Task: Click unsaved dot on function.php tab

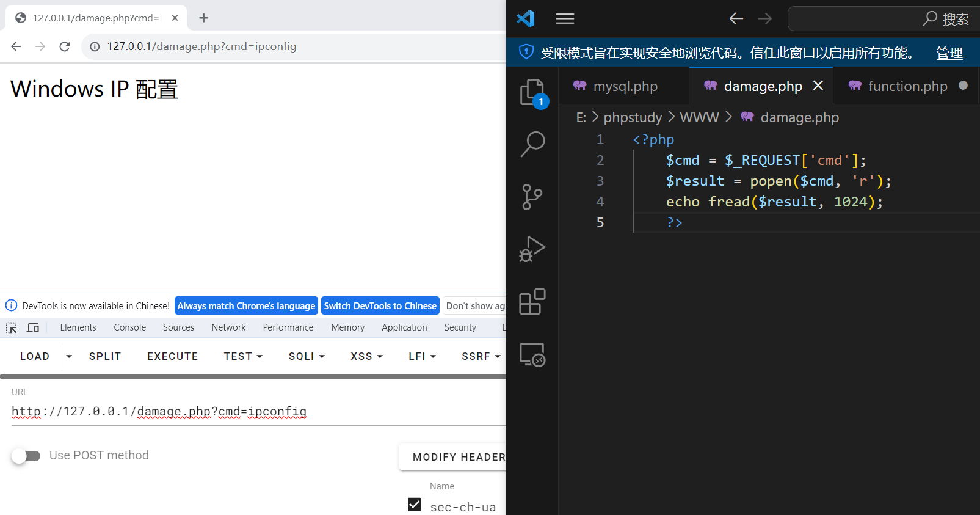Action: tap(963, 86)
